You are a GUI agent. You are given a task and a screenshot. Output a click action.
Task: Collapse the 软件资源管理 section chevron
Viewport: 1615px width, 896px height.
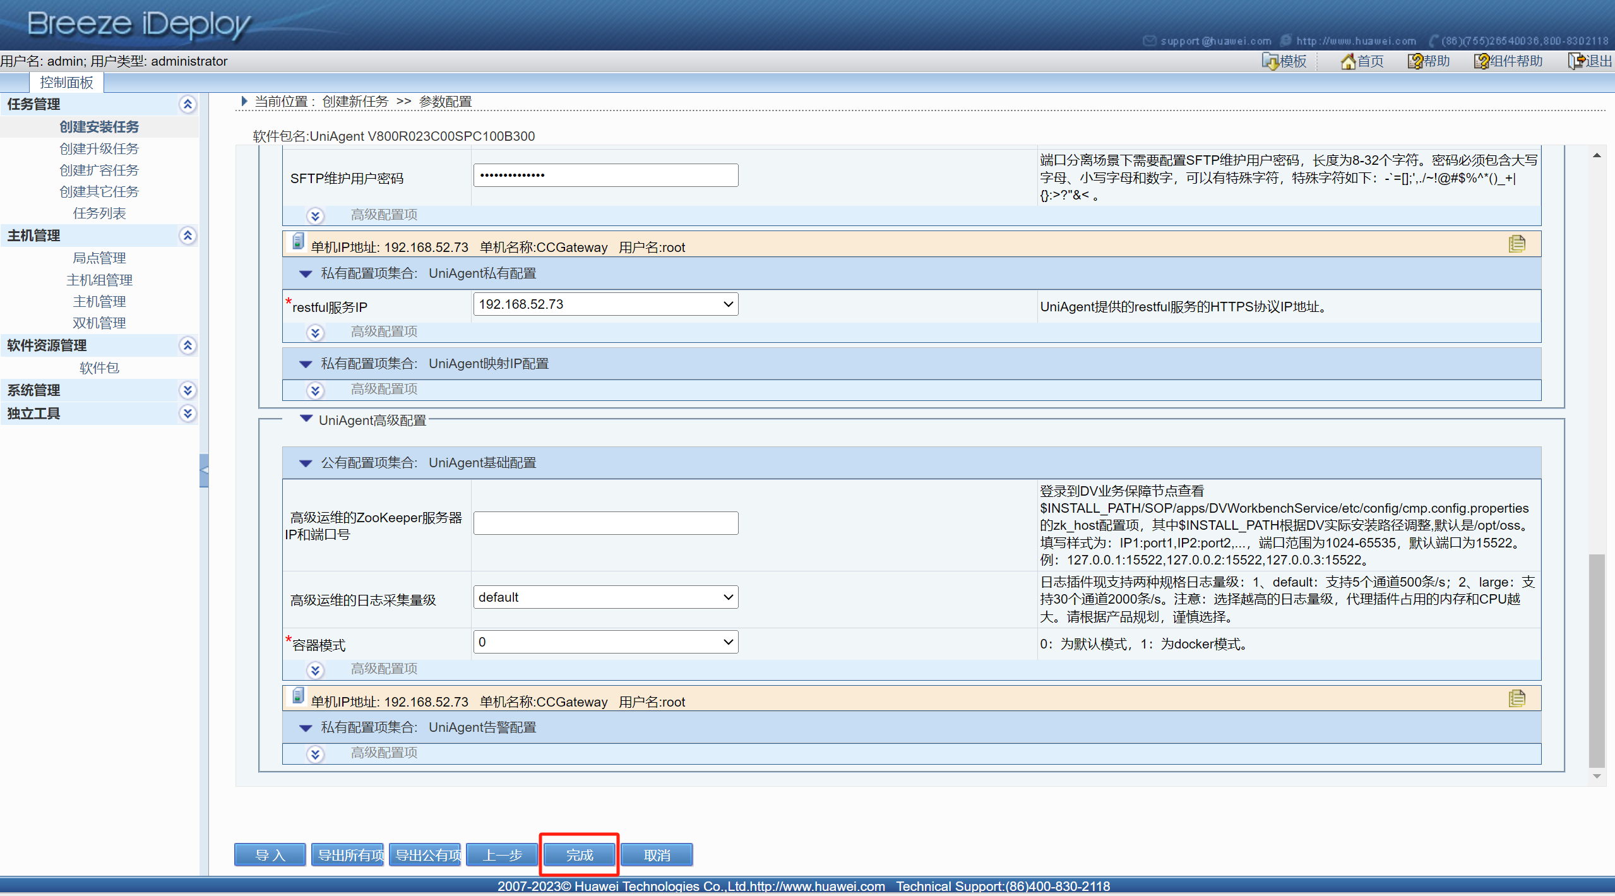tap(188, 345)
